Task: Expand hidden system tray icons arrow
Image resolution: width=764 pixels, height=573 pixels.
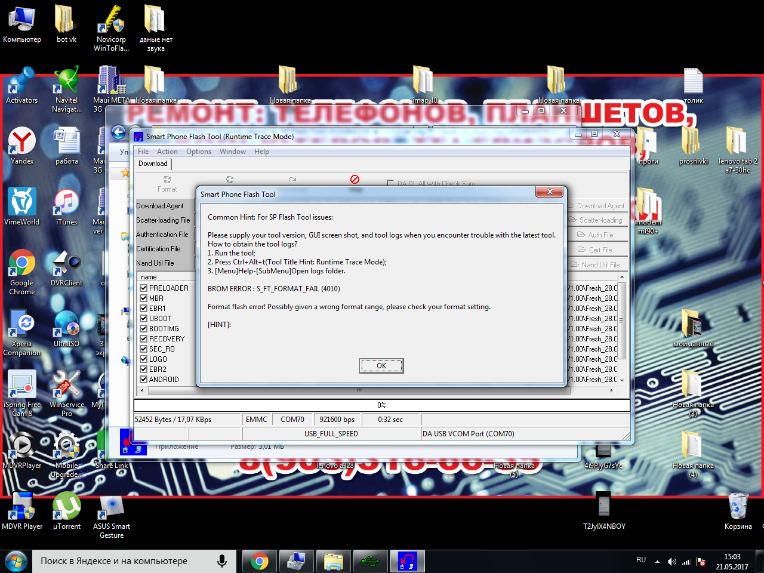Action: (x=657, y=561)
